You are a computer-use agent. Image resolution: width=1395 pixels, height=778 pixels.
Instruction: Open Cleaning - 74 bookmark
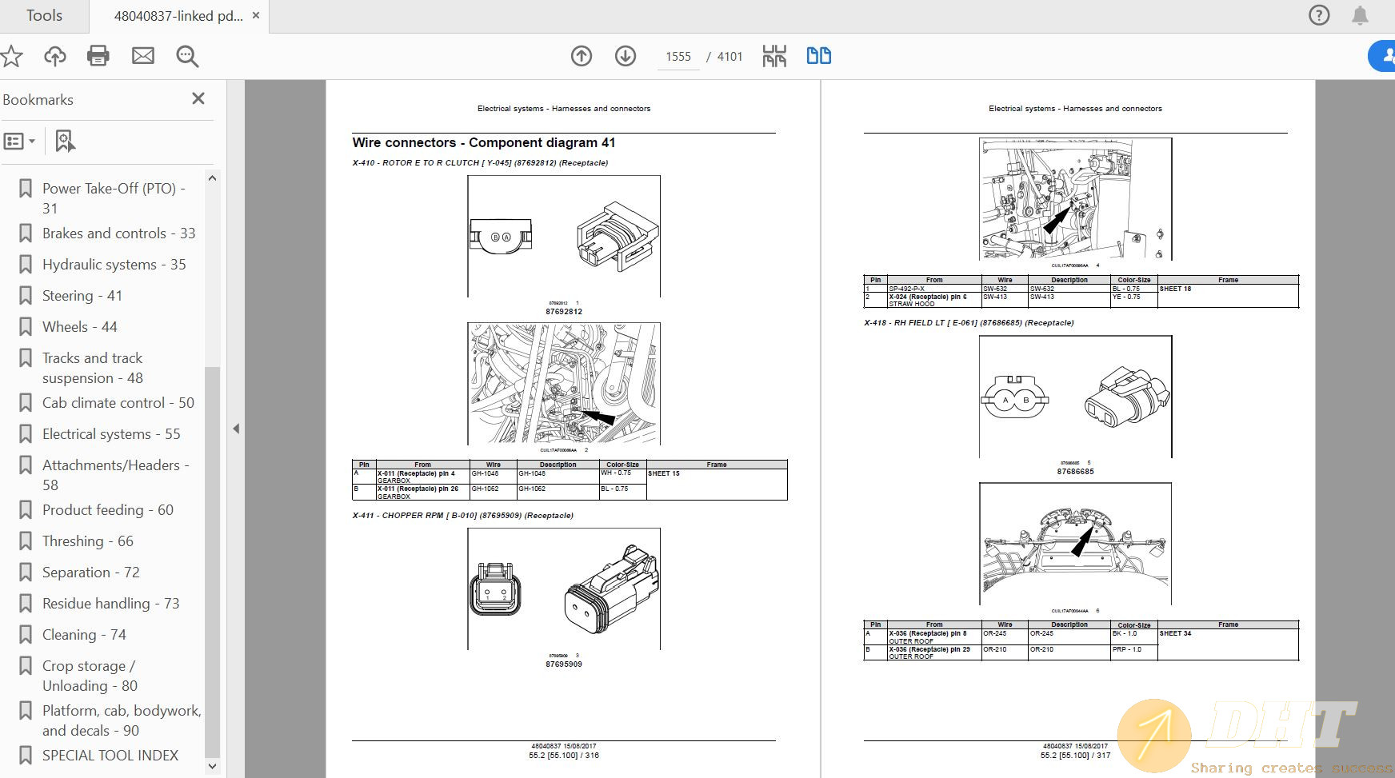84,635
